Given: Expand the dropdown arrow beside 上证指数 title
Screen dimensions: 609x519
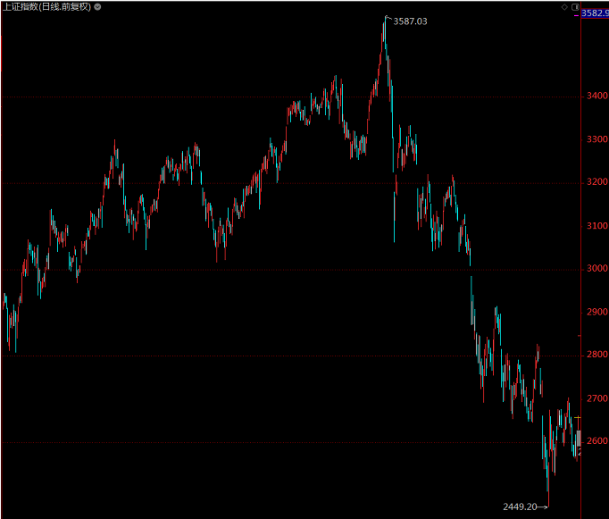Looking at the screenshot, I should tap(97, 6).
